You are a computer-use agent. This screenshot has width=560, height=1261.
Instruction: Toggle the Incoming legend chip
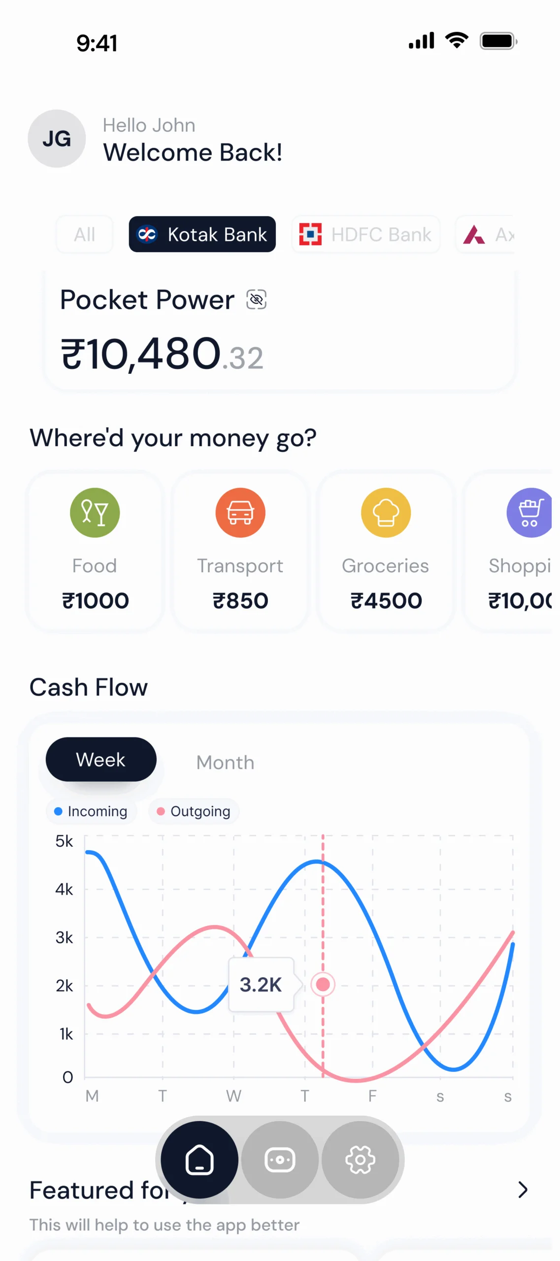point(91,811)
